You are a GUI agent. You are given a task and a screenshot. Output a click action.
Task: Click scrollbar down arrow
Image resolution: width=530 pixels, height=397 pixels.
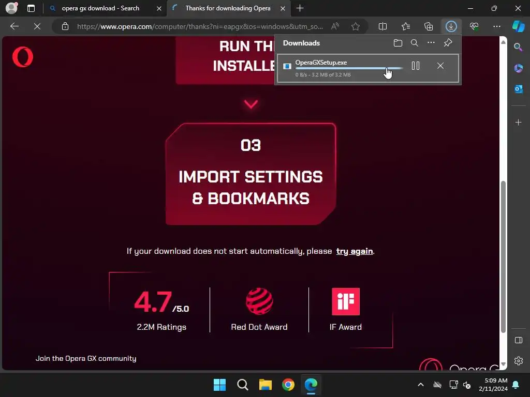503,364
